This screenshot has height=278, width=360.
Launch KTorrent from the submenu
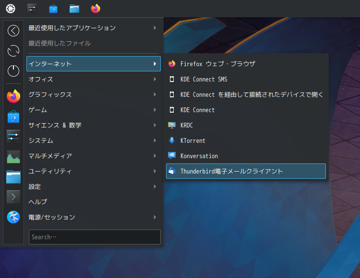(246, 140)
